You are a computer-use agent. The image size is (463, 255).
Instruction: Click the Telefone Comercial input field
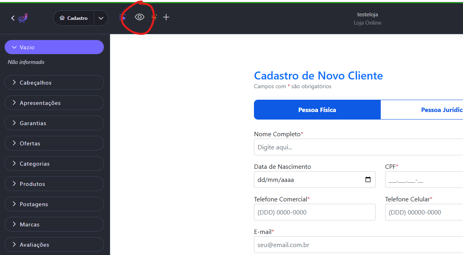pyautogui.click(x=314, y=212)
